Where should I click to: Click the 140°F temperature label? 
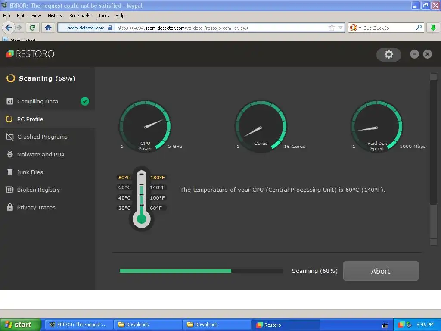coord(157,187)
